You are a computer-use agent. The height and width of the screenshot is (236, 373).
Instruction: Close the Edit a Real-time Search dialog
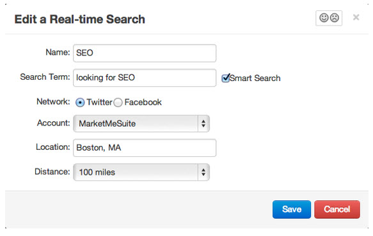pyautogui.click(x=356, y=17)
